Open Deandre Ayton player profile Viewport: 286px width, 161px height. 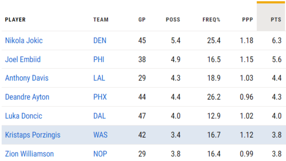pyautogui.click(x=27, y=97)
